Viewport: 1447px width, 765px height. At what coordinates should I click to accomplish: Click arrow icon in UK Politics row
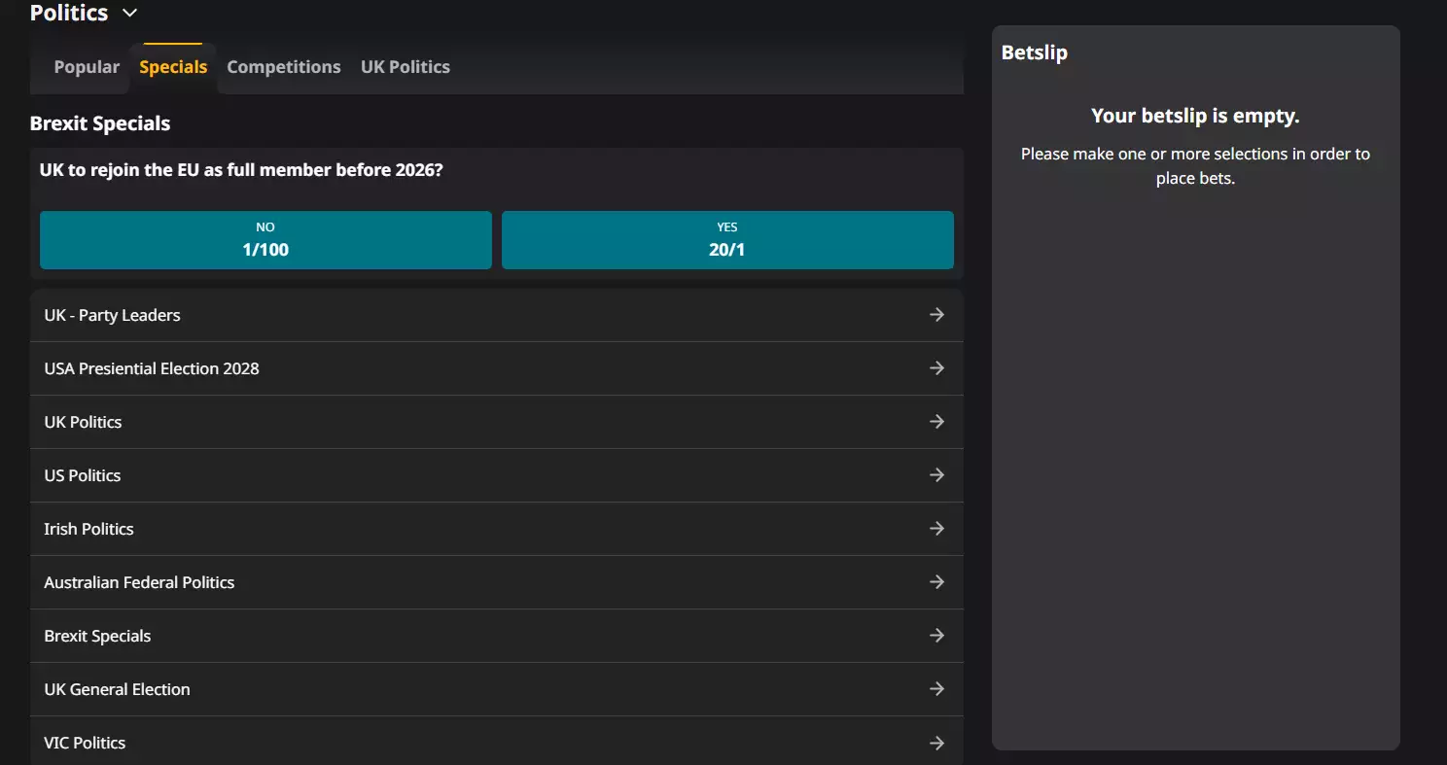tap(936, 422)
